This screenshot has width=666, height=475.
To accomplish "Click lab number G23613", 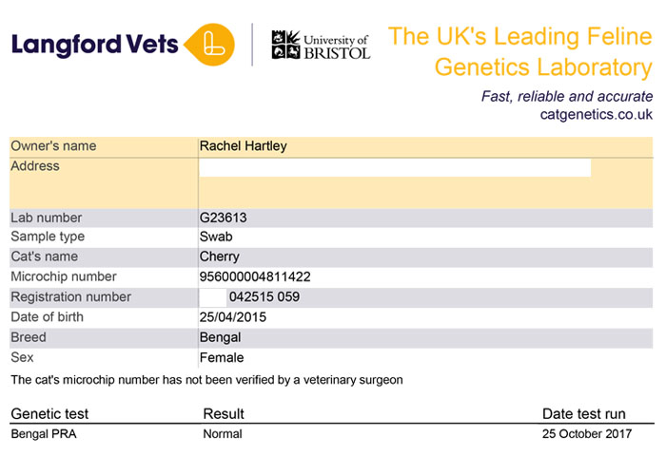I will (224, 218).
